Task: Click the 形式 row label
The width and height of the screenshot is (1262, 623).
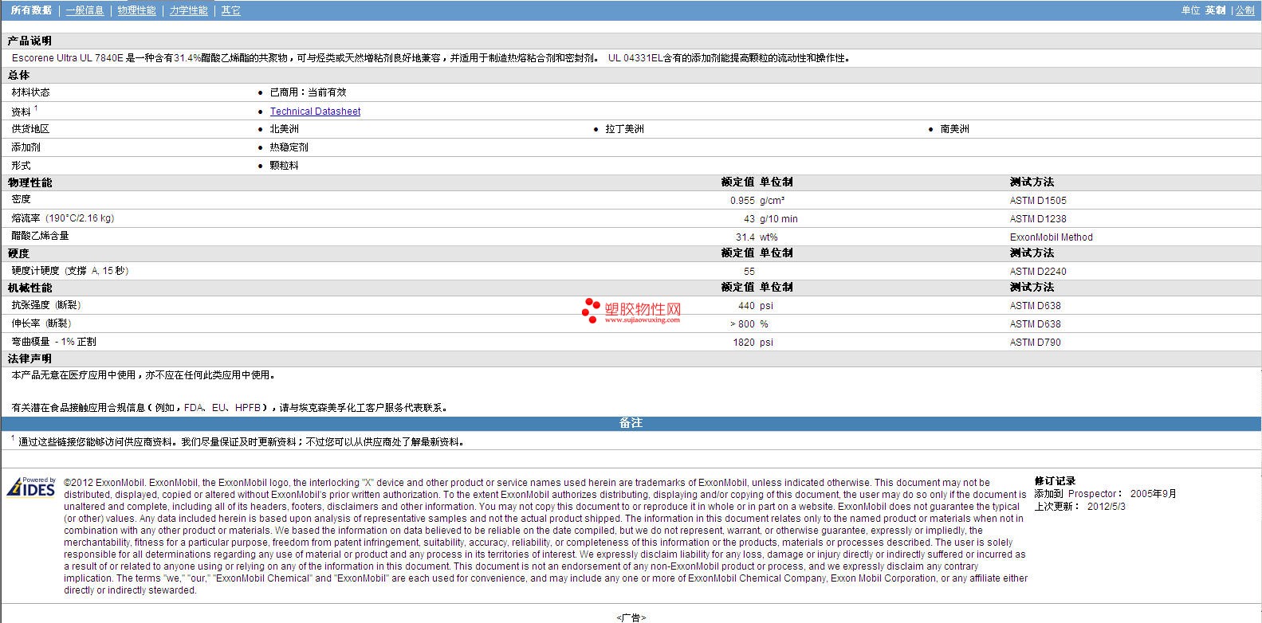Action: coord(21,166)
